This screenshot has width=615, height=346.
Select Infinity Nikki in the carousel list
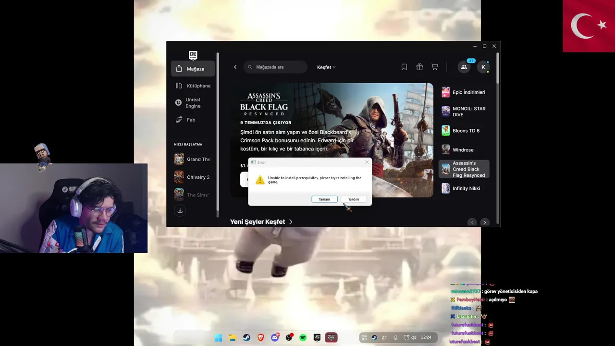point(464,188)
